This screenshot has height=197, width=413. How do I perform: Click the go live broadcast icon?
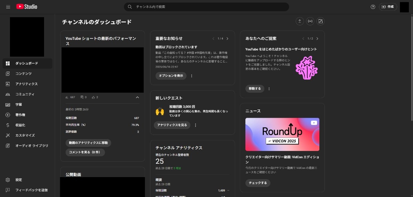point(310,21)
